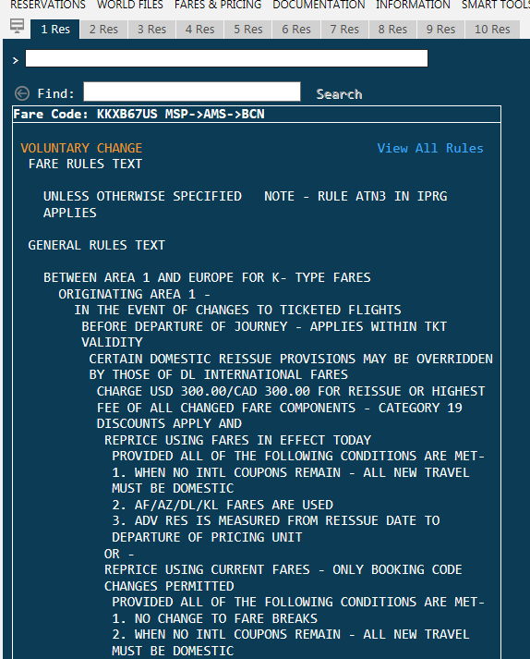Switch to the 8 Res tab
The image size is (530, 659).
(392, 29)
